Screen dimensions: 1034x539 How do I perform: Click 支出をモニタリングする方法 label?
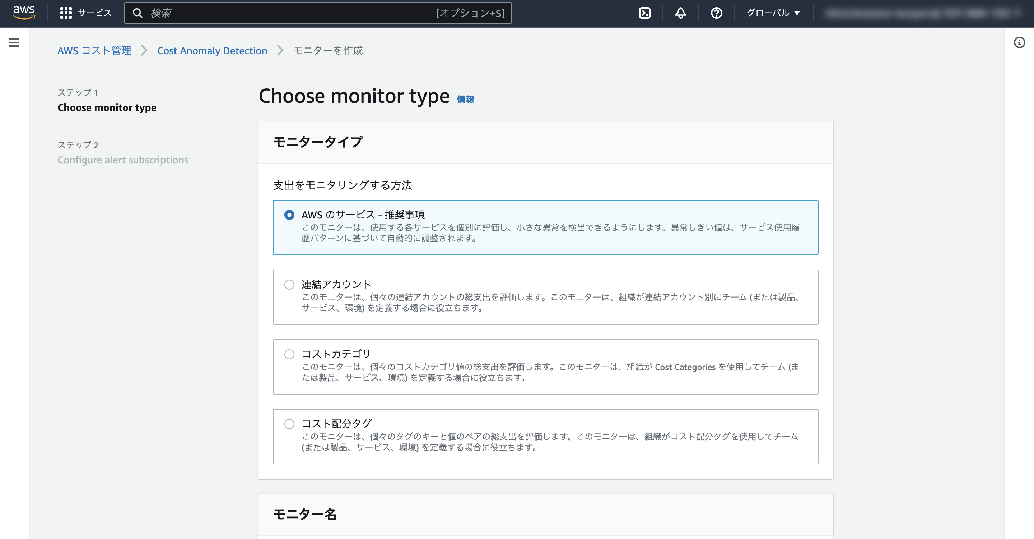pos(343,185)
